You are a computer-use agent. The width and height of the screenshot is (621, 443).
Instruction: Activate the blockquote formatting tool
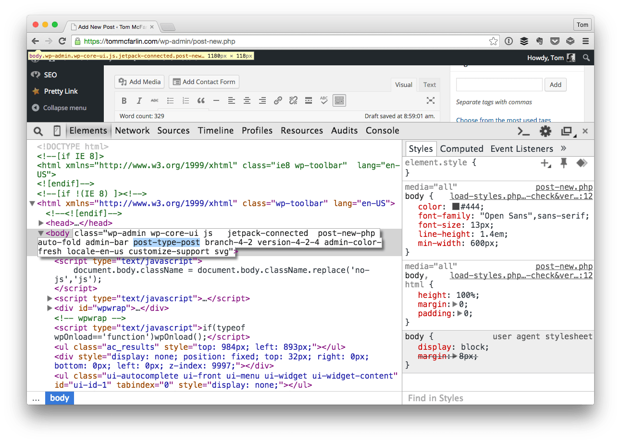click(x=201, y=100)
